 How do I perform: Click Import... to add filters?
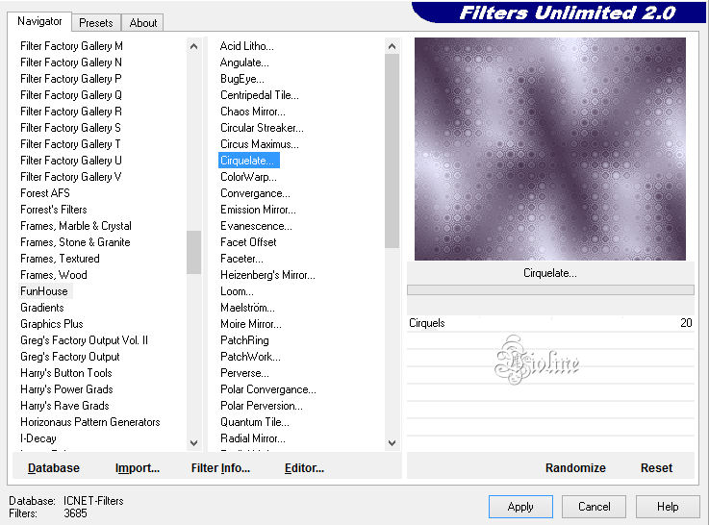pos(137,468)
